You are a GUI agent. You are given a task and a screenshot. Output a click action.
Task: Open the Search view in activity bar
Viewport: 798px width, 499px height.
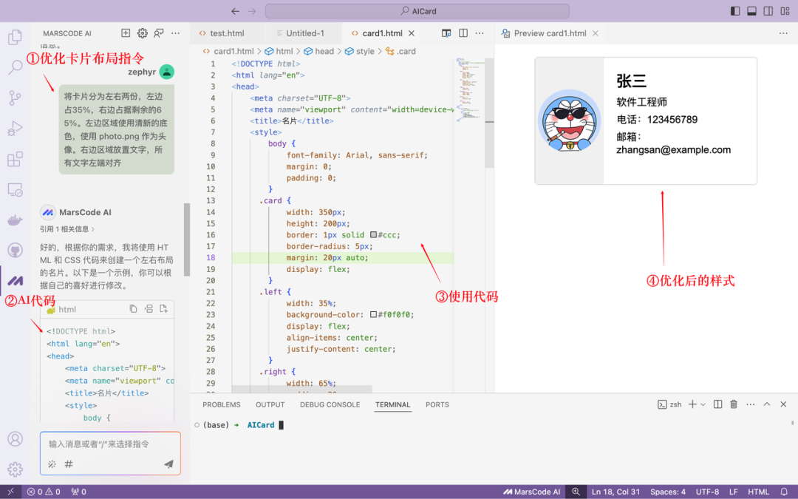15,68
